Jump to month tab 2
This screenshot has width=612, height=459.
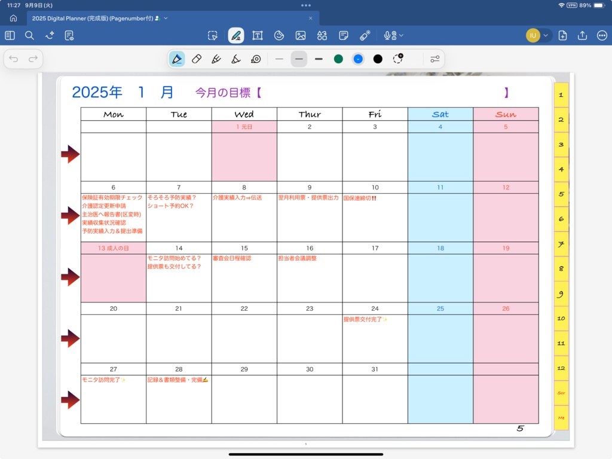pos(561,120)
